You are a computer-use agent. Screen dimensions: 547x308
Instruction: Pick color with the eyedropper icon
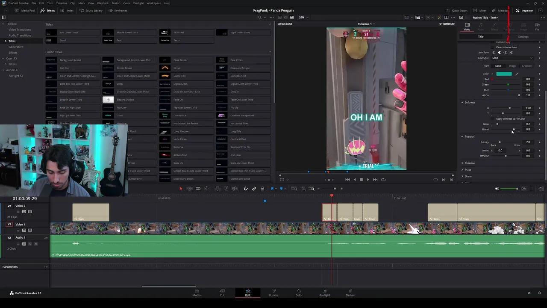[x=517, y=74]
